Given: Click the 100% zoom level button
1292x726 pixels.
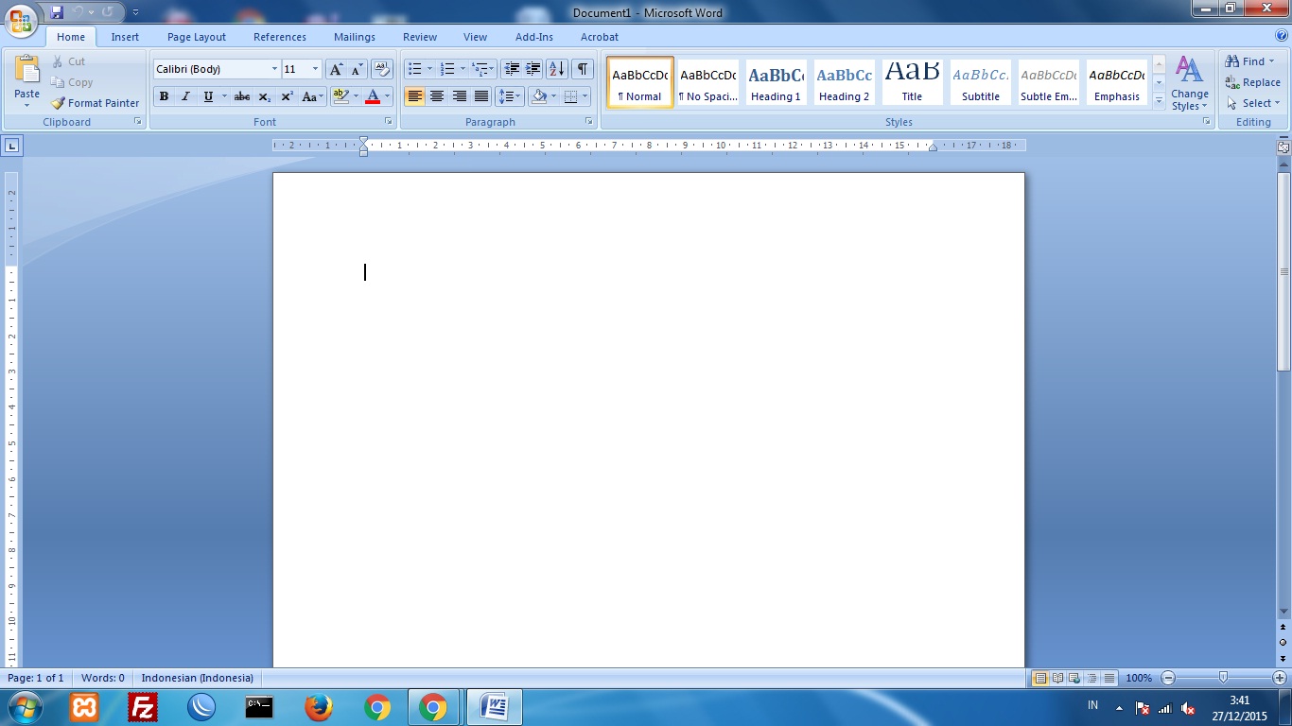Looking at the screenshot, I should click(1139, 678).
